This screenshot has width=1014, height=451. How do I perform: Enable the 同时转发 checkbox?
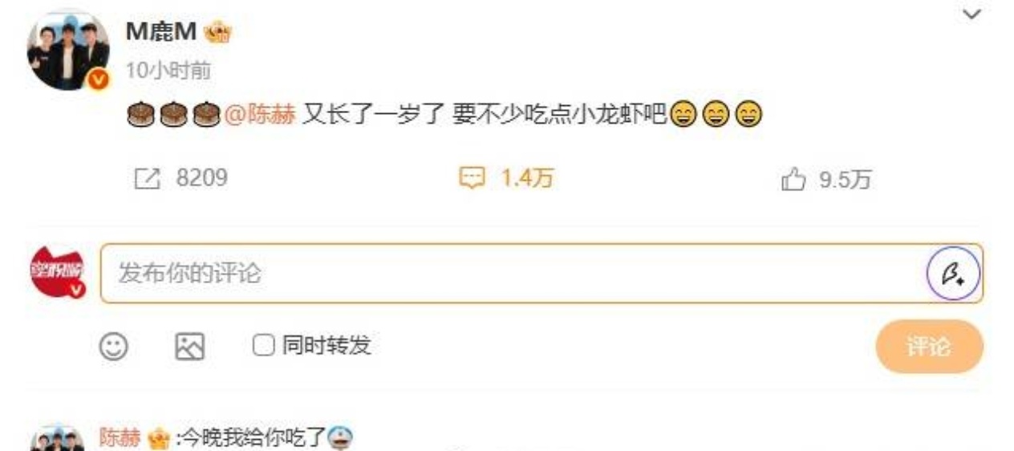[263, 346]
